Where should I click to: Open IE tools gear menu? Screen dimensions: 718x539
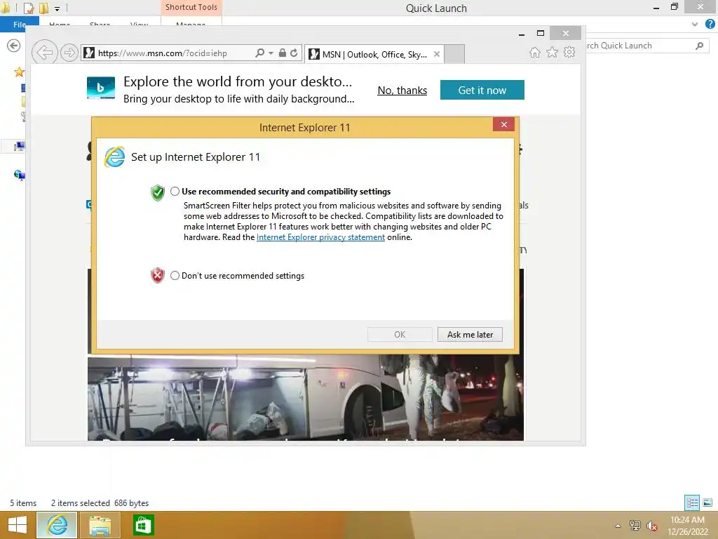coord(569,52)
